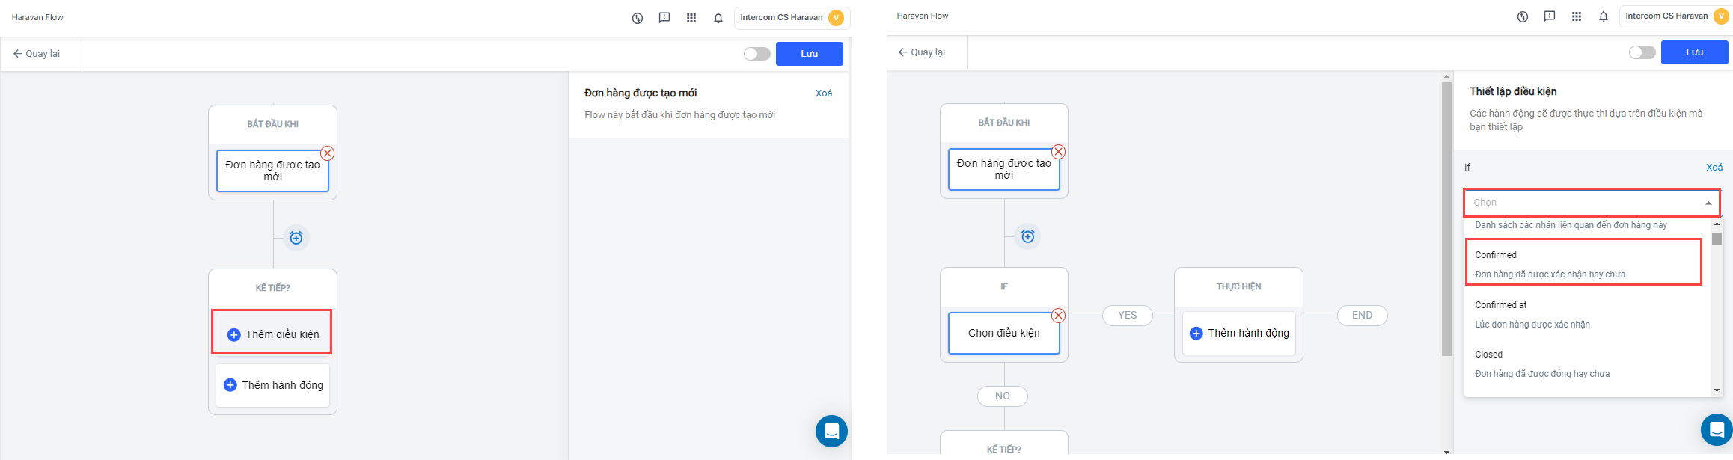Image resolution: width=1733 pixels, height=460 pixels.
Task: Click 'Lưu' save button in right window
Action: 1694,52
